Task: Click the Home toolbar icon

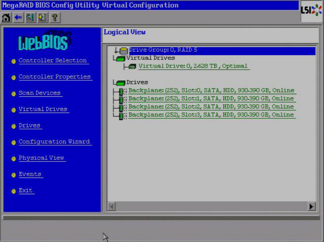Action: coord(6,17)
